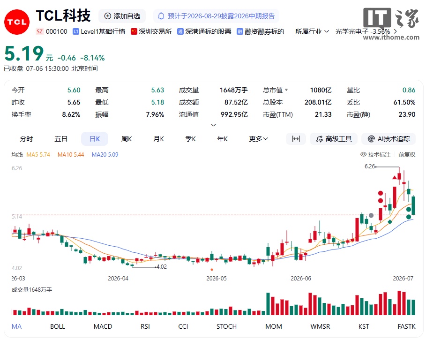Click the chart width range icon button
The width and height of the screenshot is (426, 340).
pos(296,139)
